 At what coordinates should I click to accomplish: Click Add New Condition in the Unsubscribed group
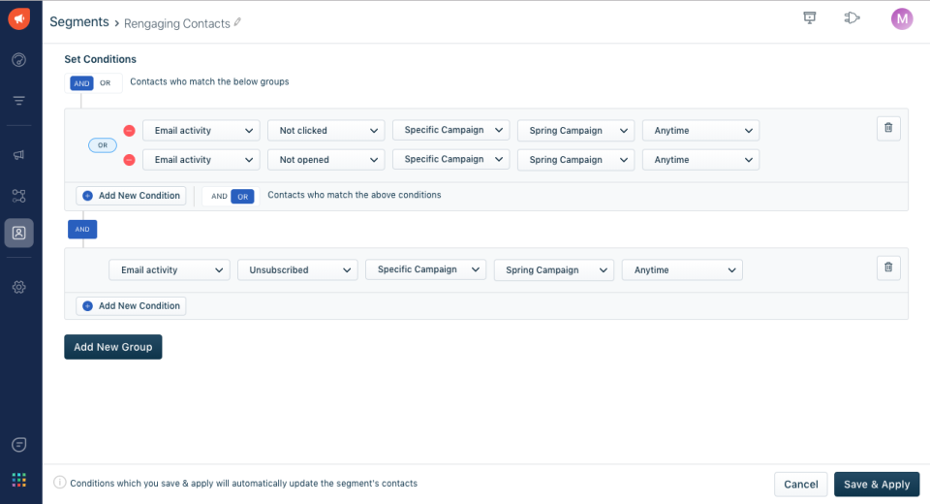click(131, 306)
